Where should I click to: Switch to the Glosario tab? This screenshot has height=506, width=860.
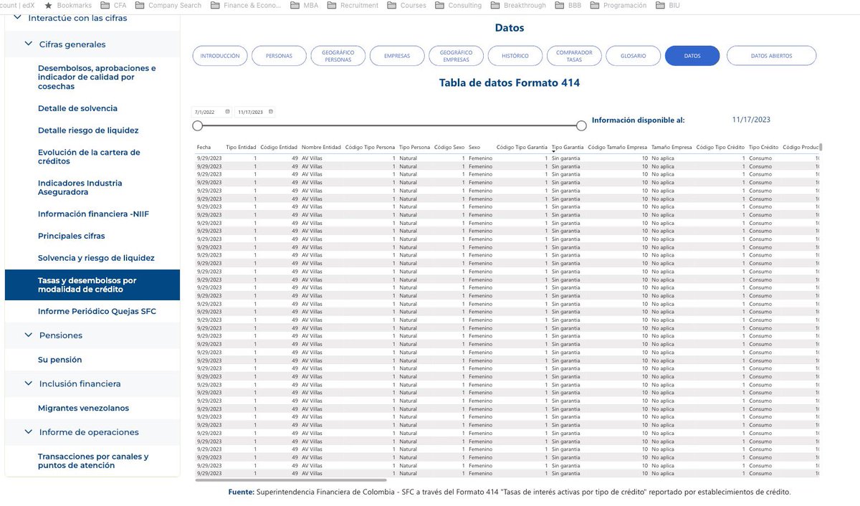click(633, 56)
